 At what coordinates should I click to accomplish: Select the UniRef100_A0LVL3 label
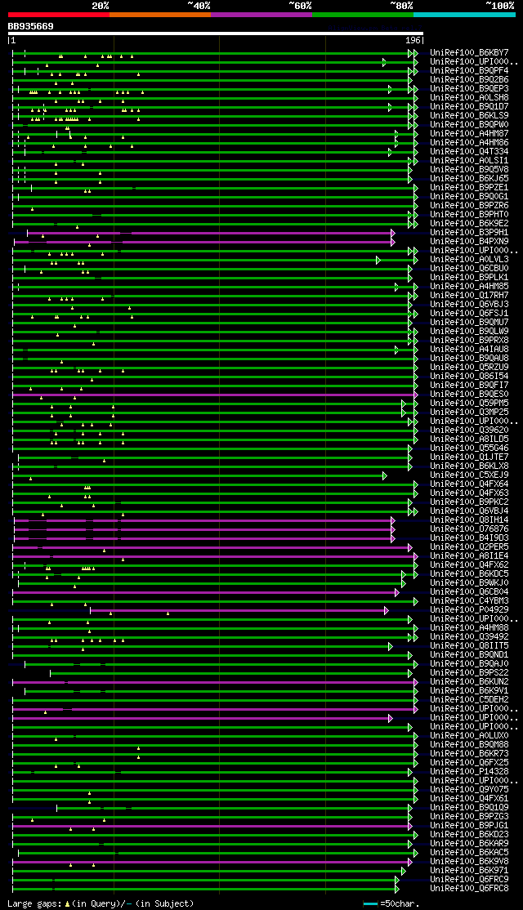470,260
